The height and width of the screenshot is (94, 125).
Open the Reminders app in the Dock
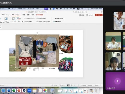tap(40, 91)
